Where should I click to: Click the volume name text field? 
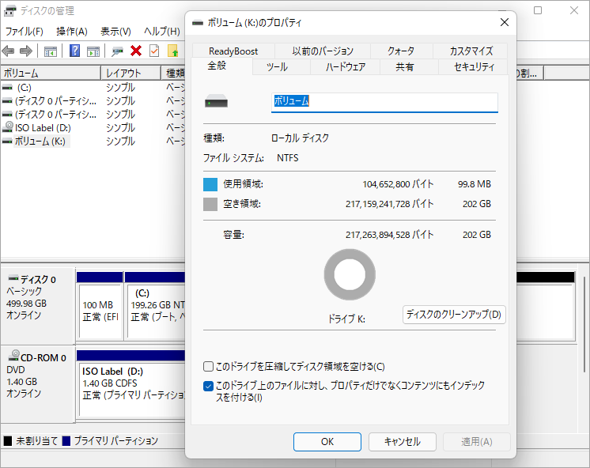[384, 102]
